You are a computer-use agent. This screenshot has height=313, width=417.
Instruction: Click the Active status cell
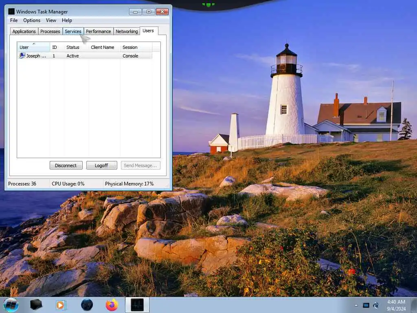tap(72, 56)
